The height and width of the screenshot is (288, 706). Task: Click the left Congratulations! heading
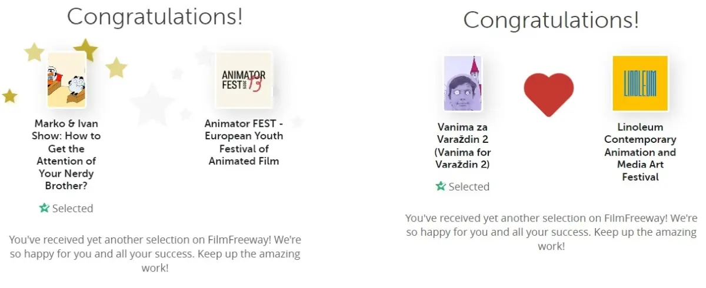155,16
